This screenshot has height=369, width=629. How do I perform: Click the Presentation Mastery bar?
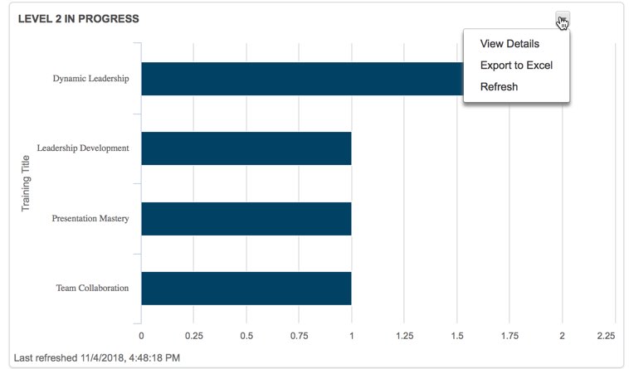246,218
